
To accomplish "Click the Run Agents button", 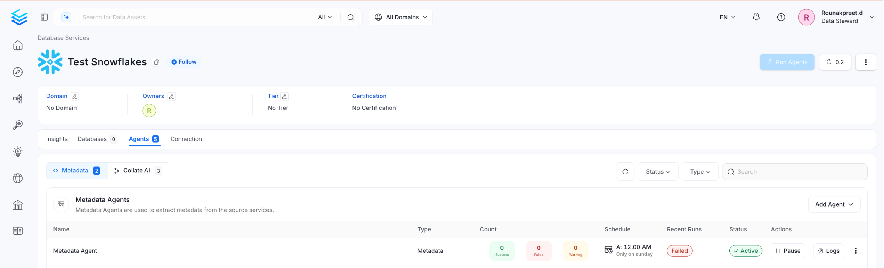I will point(788,62).
